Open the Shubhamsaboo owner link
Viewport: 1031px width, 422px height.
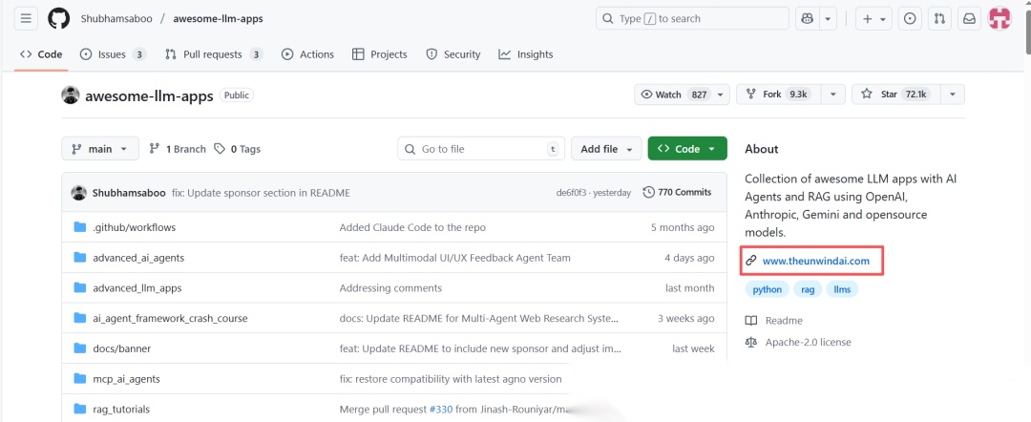click(116, 18)
